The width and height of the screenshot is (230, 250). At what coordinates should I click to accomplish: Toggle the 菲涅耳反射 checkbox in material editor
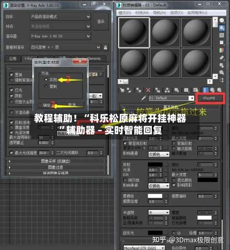click(x=125, y=143)
